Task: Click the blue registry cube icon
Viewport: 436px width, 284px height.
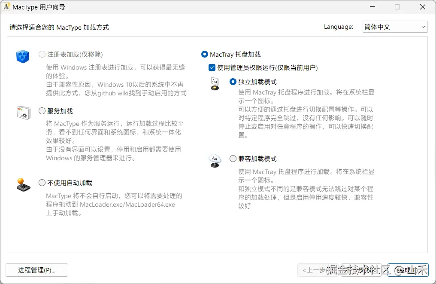Action: (23, 57)
